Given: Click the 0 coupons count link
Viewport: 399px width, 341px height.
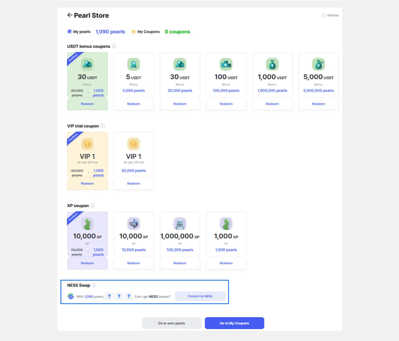Looking at the screenshot, I should [177, 32].
